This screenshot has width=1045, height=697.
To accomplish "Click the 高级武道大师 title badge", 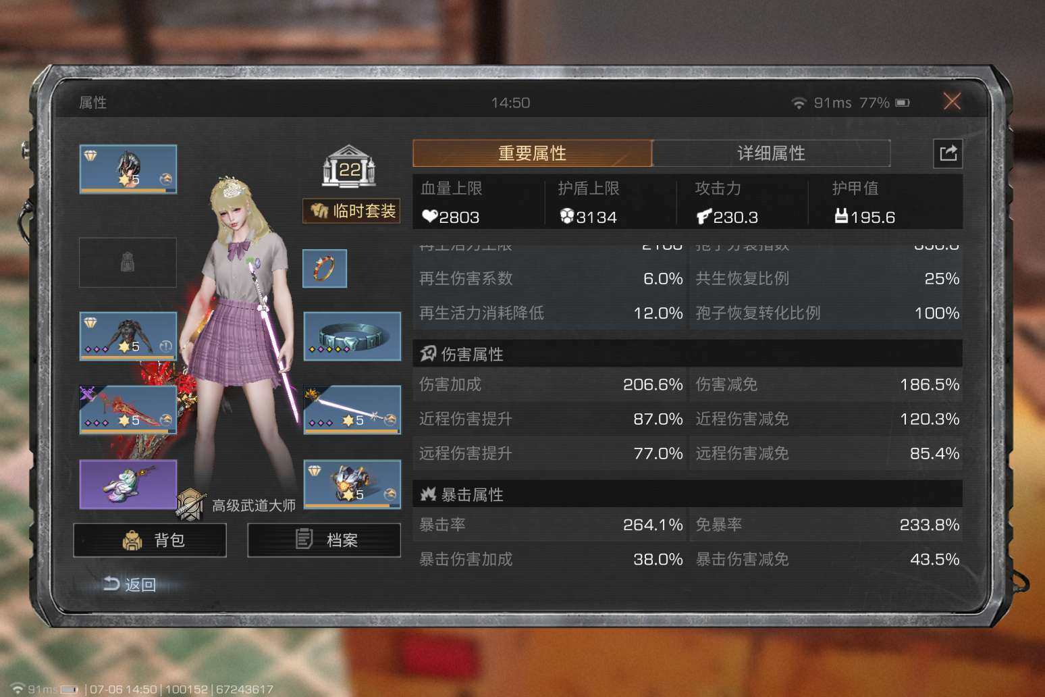I will click(x=236, y=505).
